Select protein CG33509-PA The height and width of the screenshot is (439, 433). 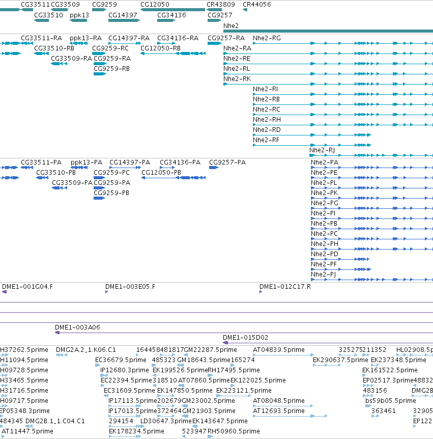[72, 182]
